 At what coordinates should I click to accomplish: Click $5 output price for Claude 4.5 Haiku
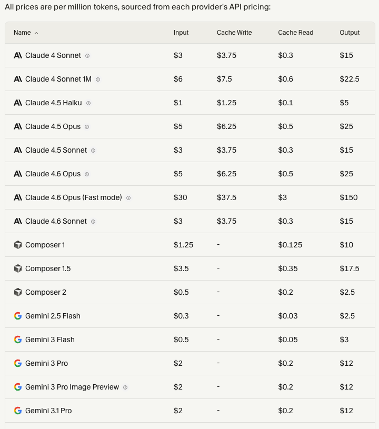pos(344,103)
